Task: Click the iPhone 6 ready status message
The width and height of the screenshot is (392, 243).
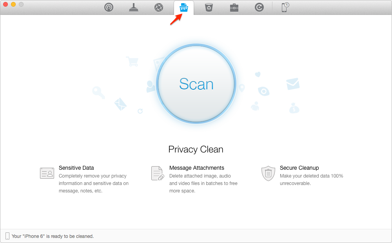Action: point(54,236)
